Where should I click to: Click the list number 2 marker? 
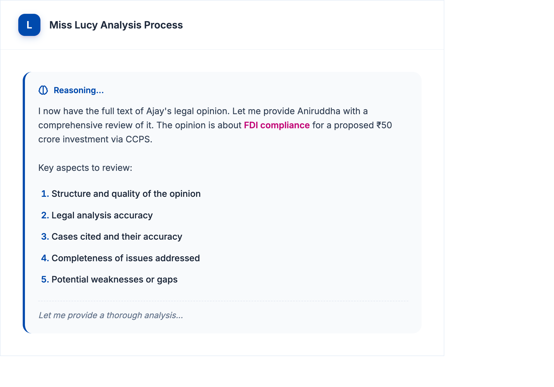45,215
